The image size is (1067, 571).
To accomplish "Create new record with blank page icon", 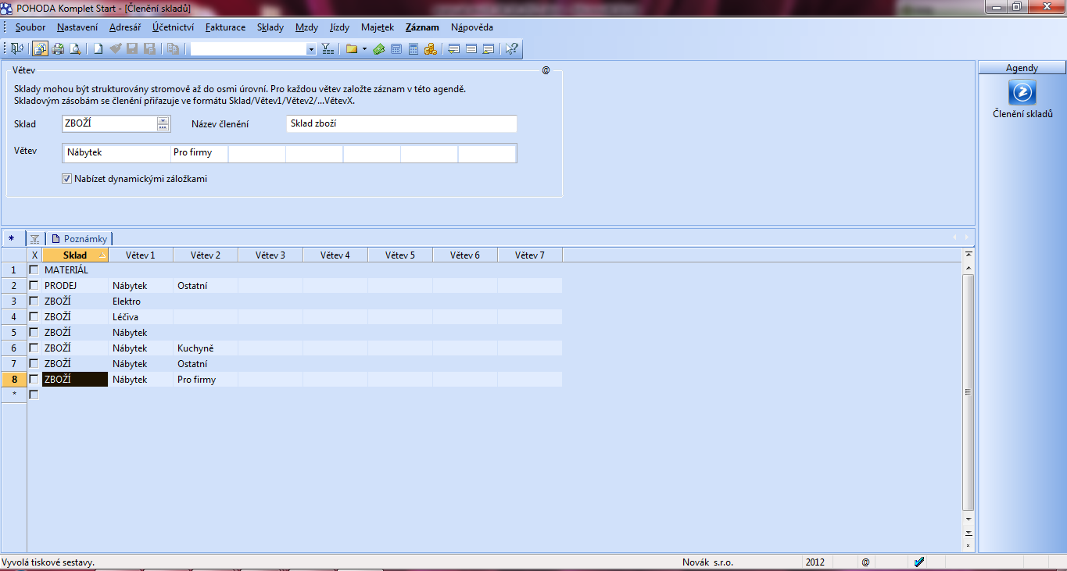I will coord(98,49).
